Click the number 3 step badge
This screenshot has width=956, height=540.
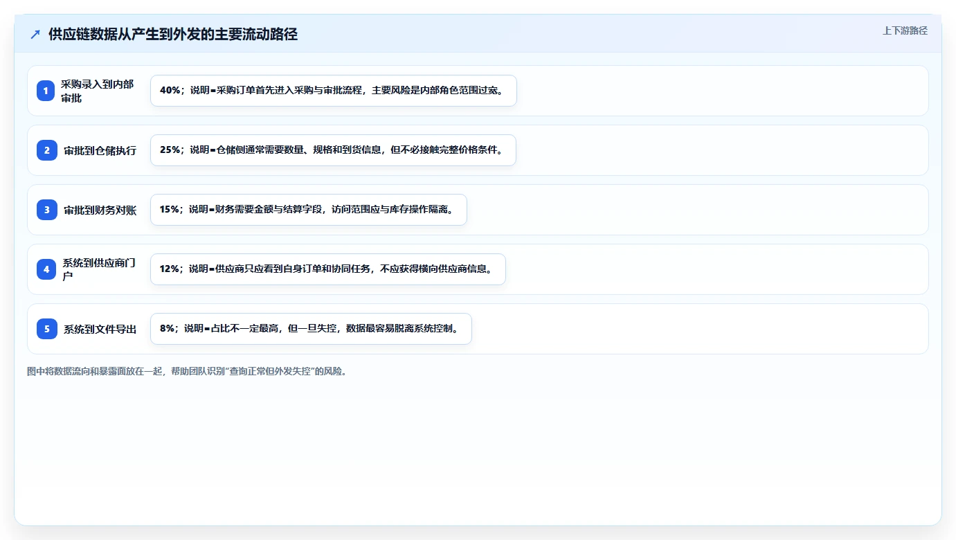pyautogui.click(x=47, y=210)
